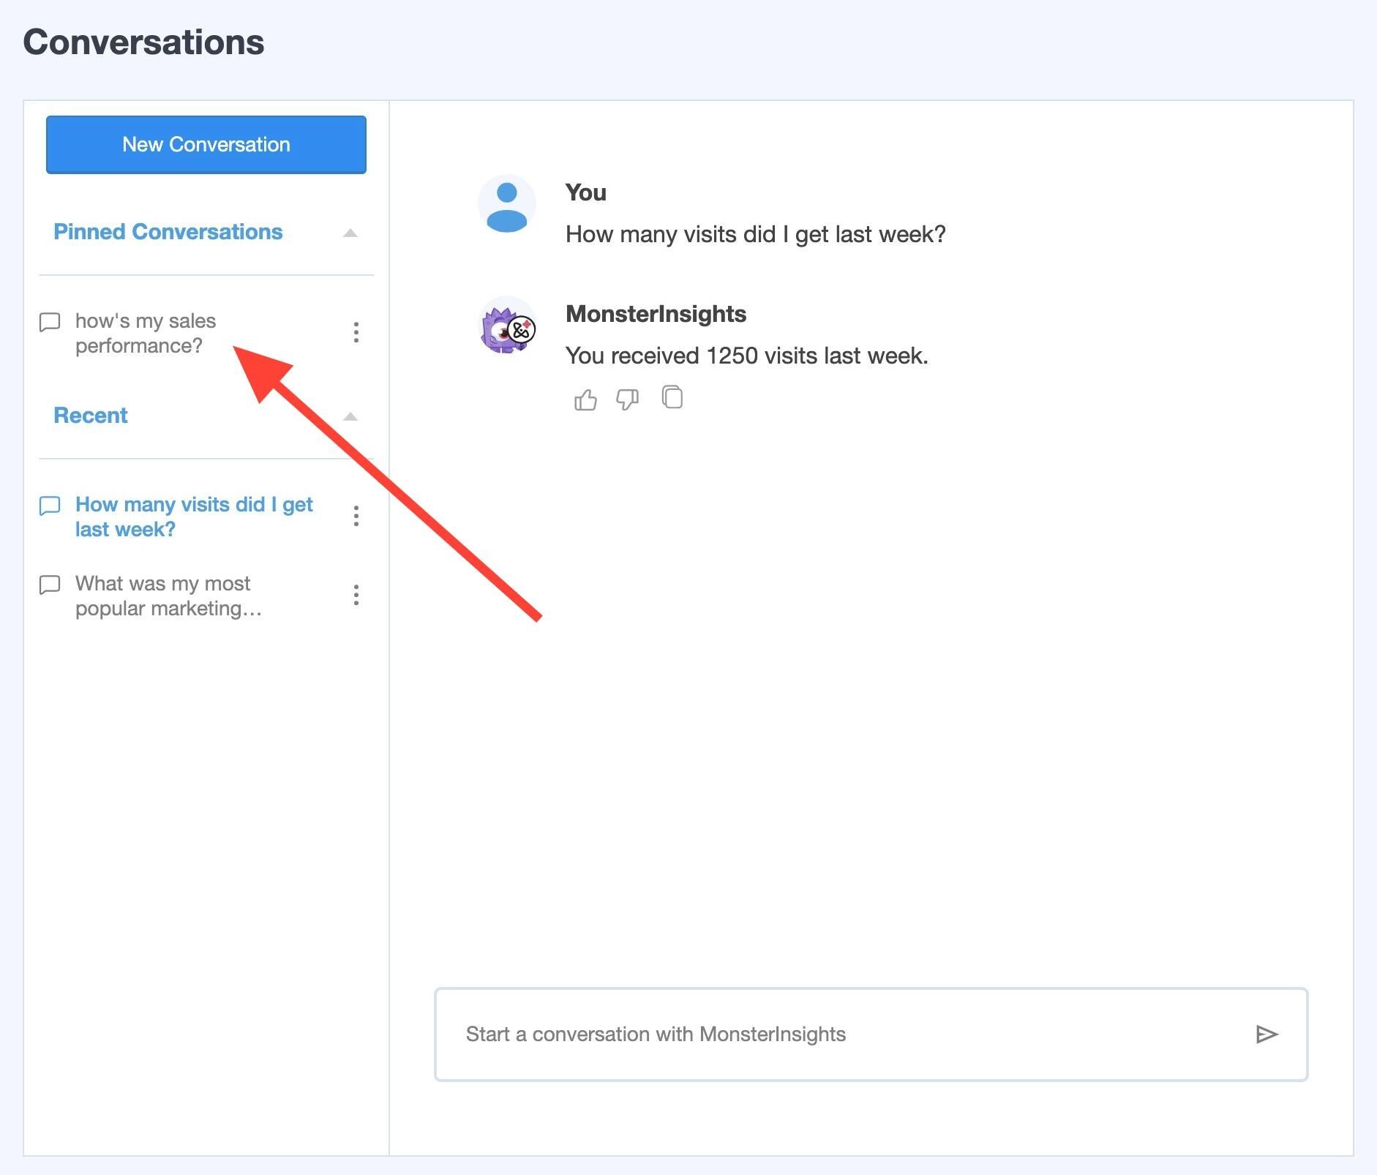The height and width of the screenshot is (1175, 1377).
Task: Open three-dot menu for popular marketing conversation
Action: coord(356,595)
